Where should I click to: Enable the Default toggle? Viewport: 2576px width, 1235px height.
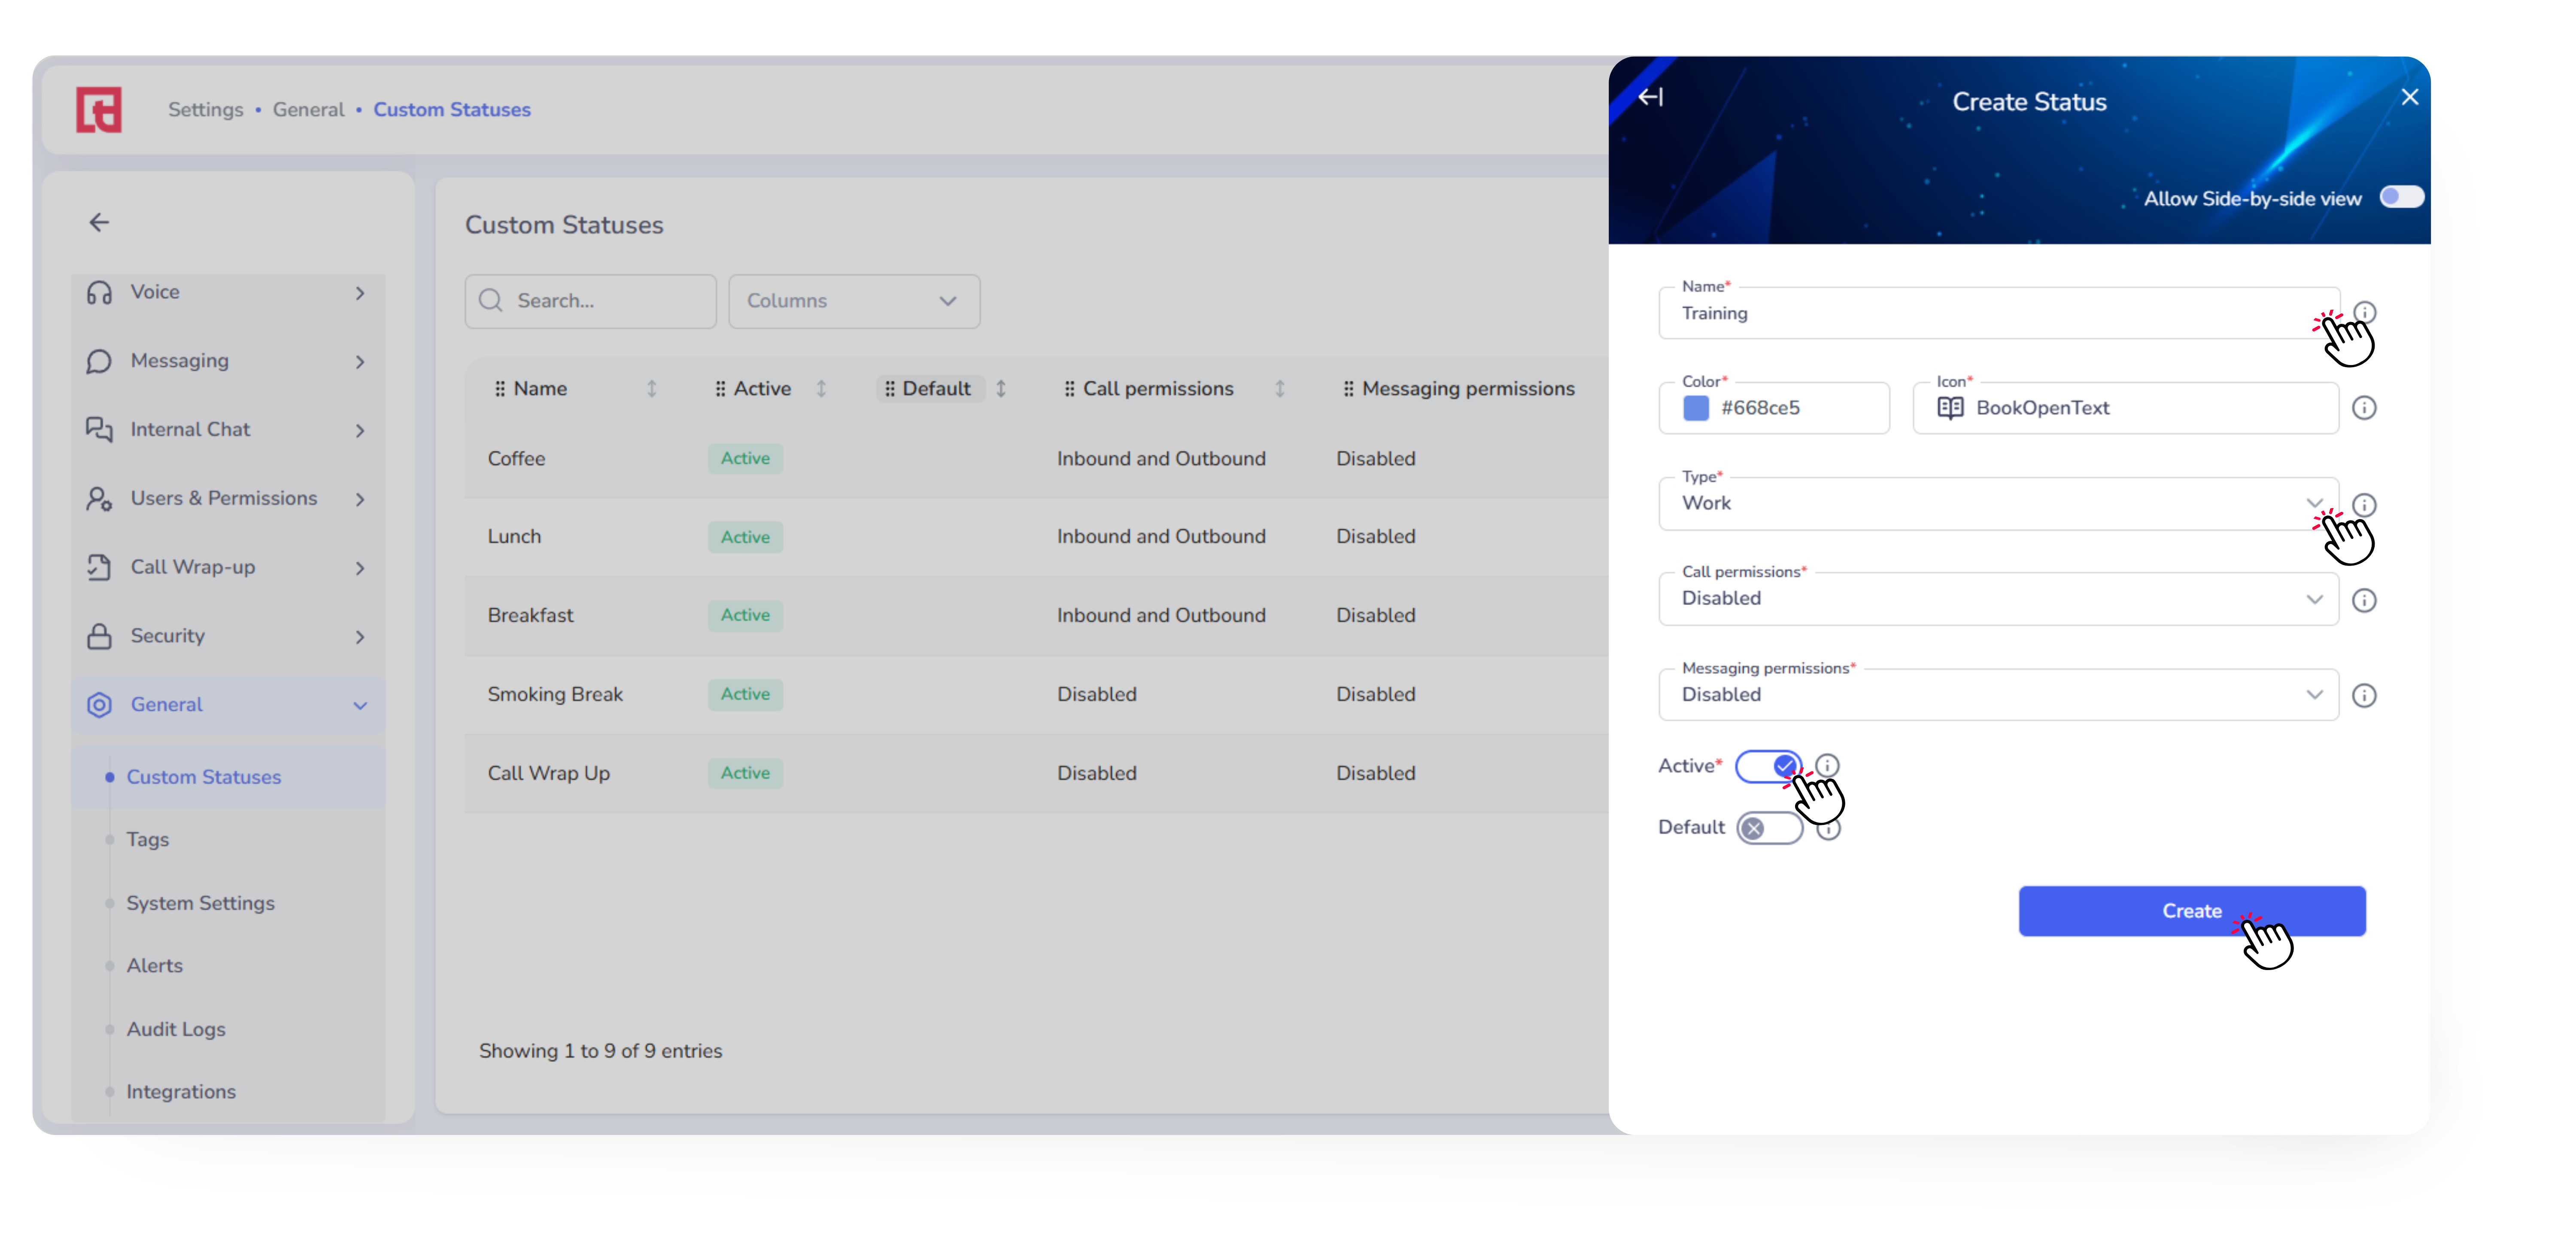(1768, 828)
